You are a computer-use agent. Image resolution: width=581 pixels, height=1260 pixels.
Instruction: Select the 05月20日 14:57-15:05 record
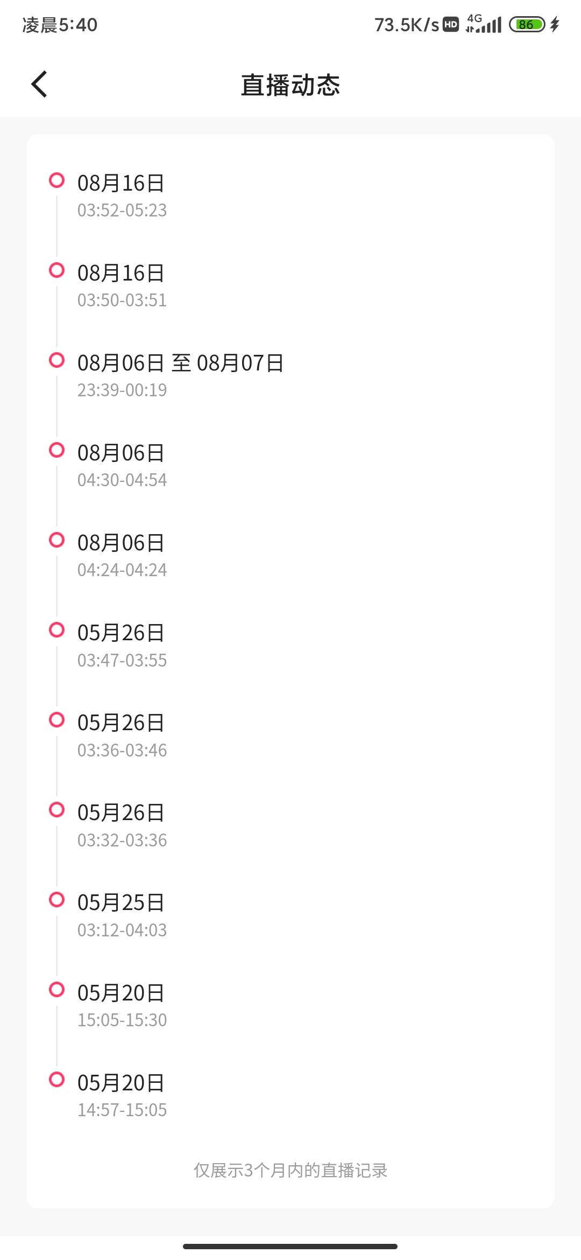pos(122,1095)
